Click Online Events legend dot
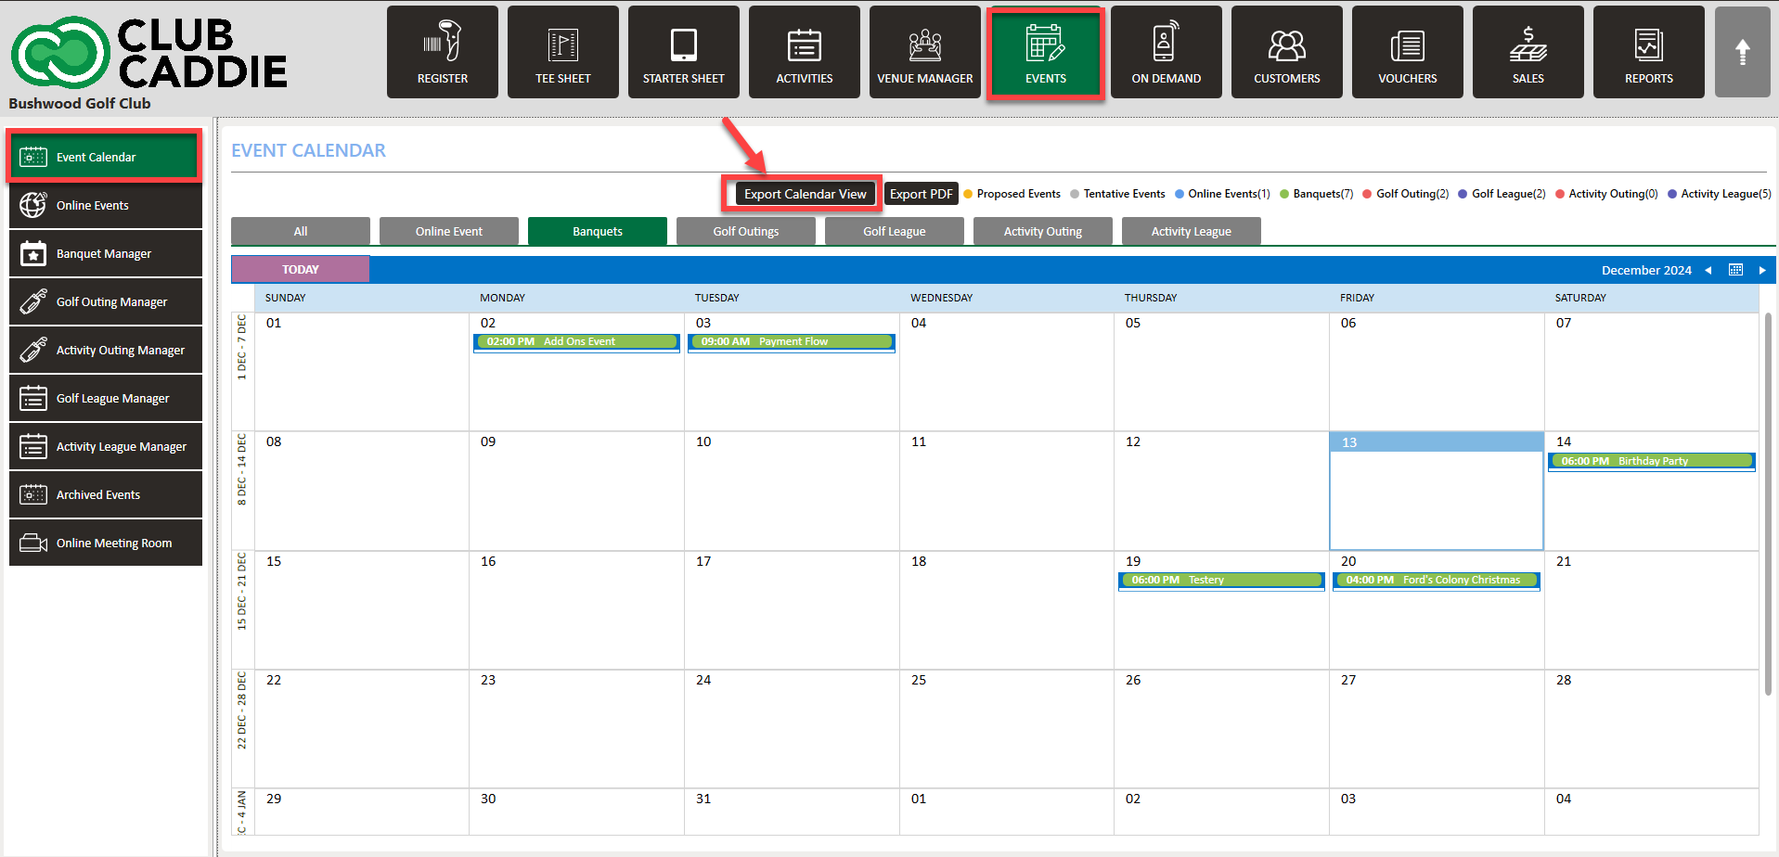 1180,194
